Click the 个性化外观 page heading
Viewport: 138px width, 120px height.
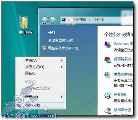pos(119,35)
